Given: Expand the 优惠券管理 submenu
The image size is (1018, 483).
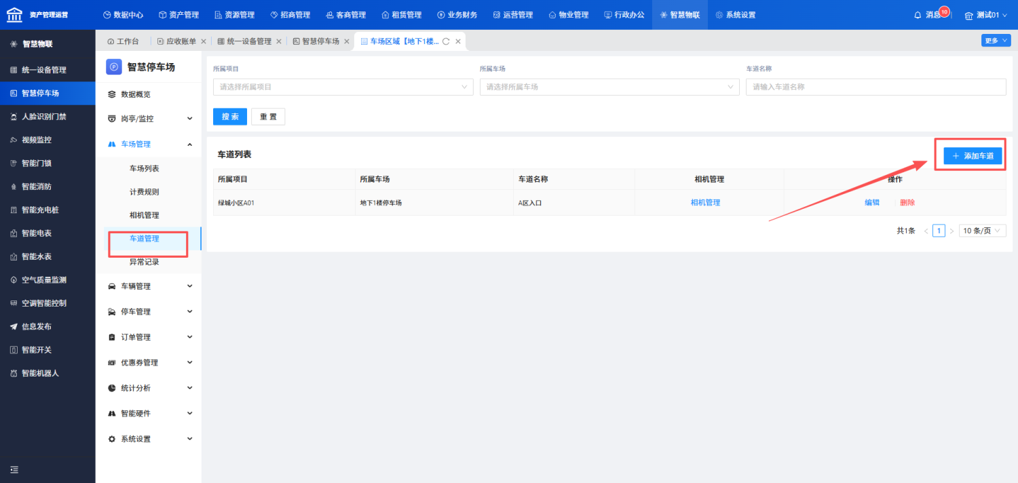Looking at the screenshot, I should pyautogui.click(x=149, y=362).
